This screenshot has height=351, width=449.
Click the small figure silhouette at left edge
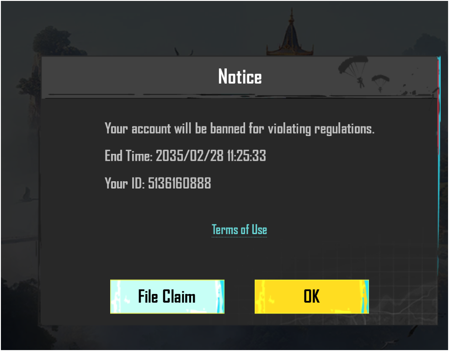tap(27, 194)
